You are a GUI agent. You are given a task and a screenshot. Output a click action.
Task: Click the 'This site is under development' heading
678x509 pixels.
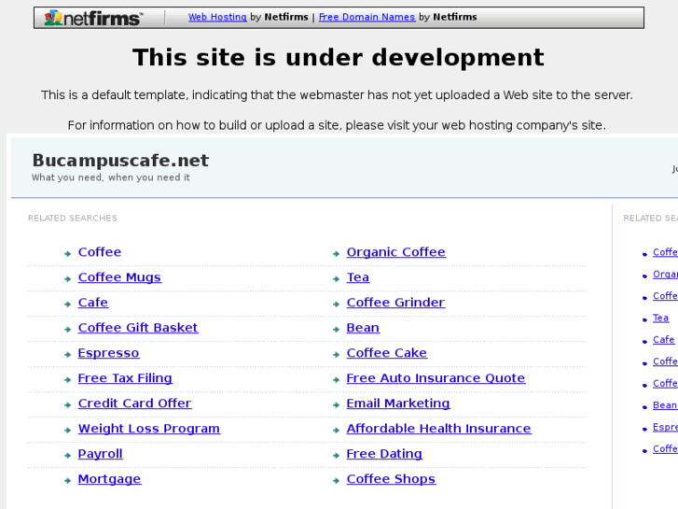(339, 57)
